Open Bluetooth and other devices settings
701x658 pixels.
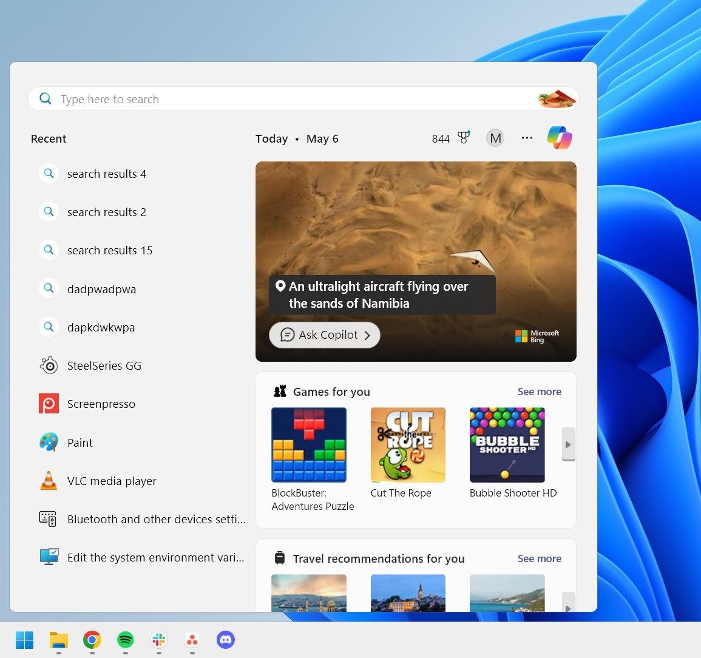click(156, 519)
